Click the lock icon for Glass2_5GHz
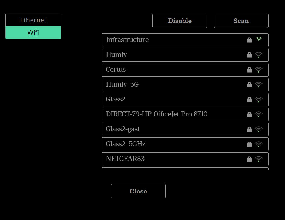Screen dimensions: 285x220 point(249,145)
